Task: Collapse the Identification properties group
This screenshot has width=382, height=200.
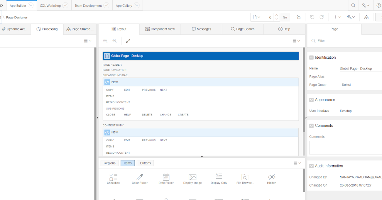Action: 311,57
